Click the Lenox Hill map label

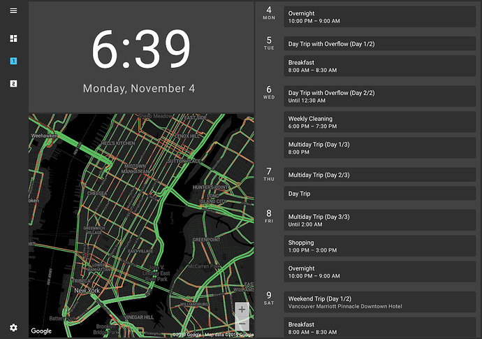tap(187, 136)
